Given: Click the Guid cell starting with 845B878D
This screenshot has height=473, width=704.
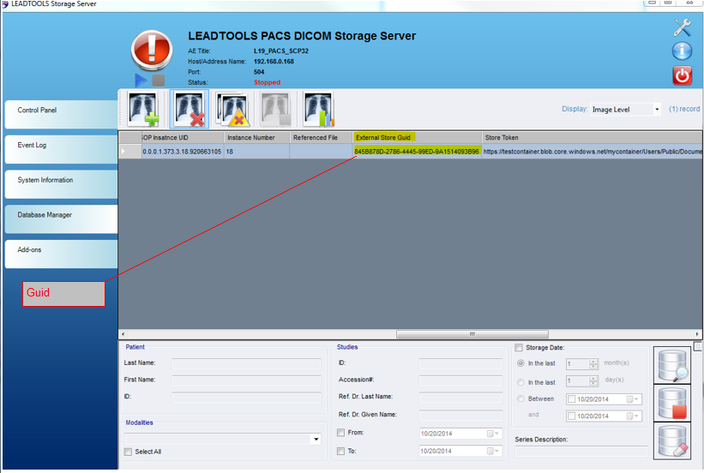Looking at the screenshot, I should 417,152.
